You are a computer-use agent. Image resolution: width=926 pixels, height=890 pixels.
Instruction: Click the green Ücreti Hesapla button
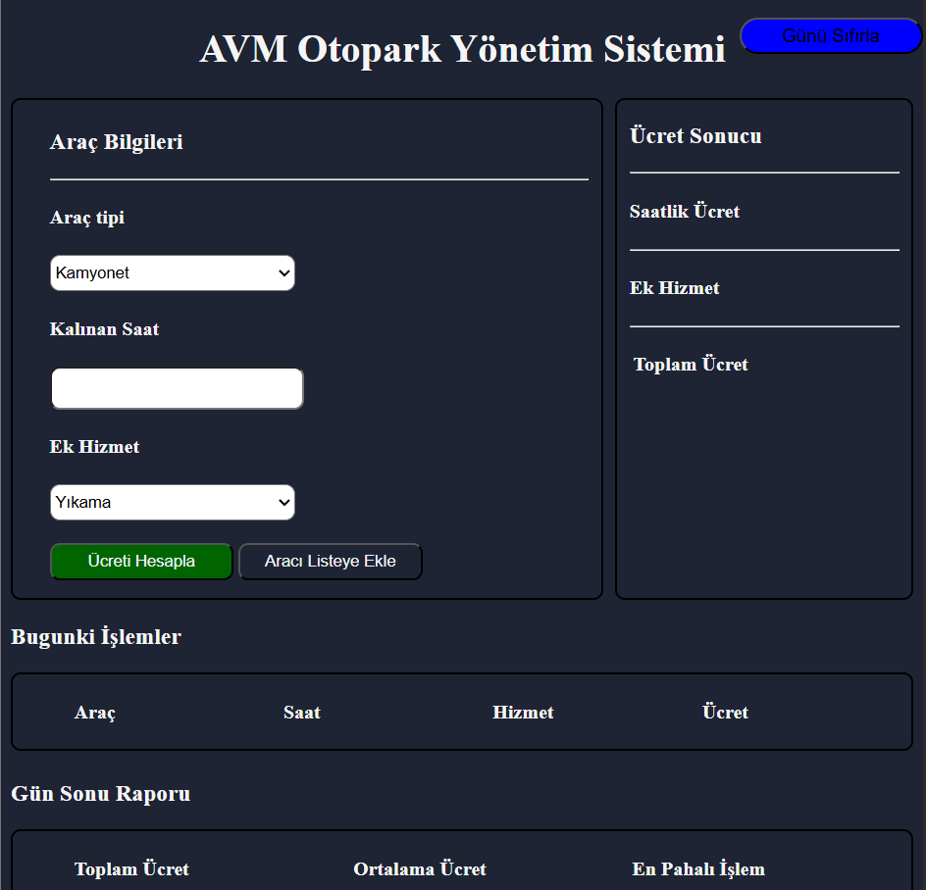[141, 562]
